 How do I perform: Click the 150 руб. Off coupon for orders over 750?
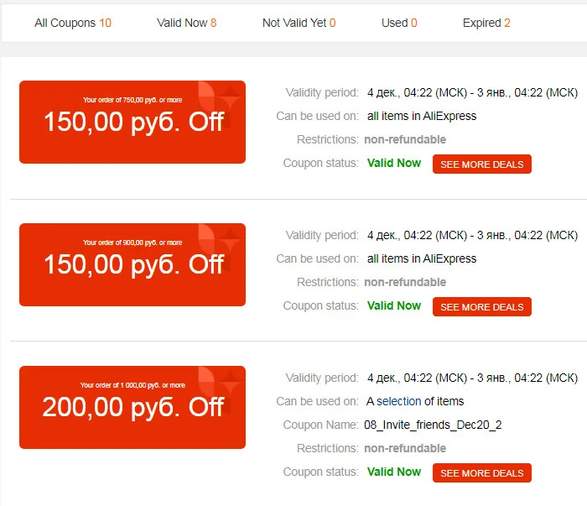[x=132, y=123]
